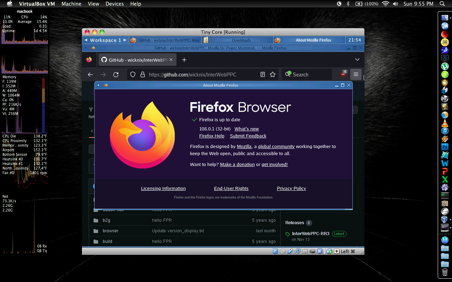Image resolution: width=452 pixels, height=282 pixels.
Task: Click the Submit Feedback link
Action: coord(248,136)
